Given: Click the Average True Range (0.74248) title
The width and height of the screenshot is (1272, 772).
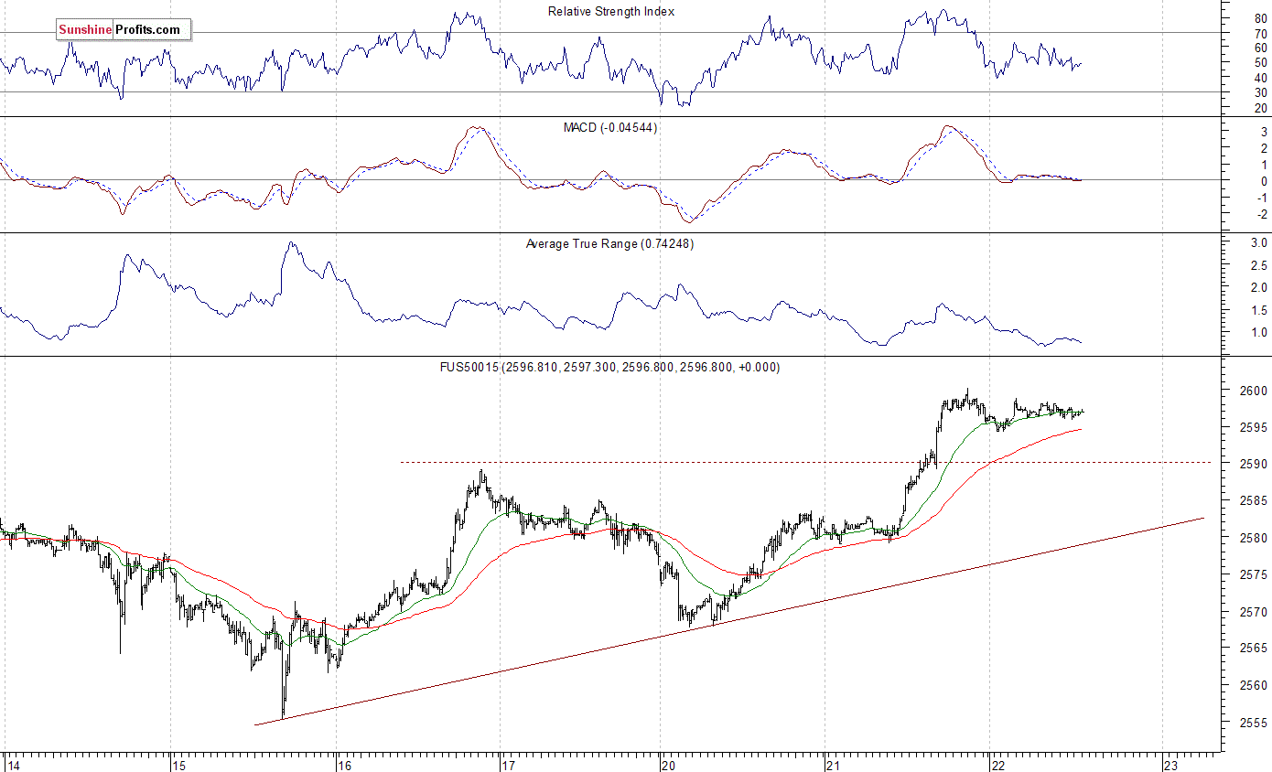Looking at the screenshot, I should coord(609,244).
